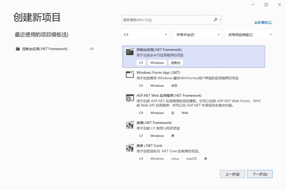Click the macOS tag on .NET Core library

point(191,158)
